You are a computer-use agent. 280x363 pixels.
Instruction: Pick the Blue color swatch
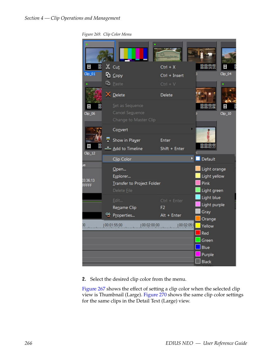(198, 247)
